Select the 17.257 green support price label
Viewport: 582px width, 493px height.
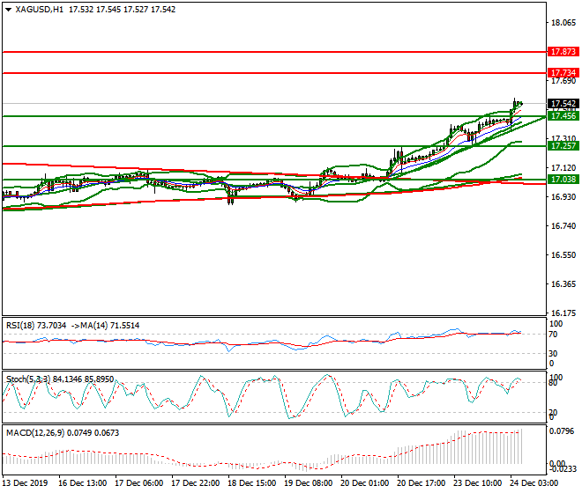tap(563, 145)
